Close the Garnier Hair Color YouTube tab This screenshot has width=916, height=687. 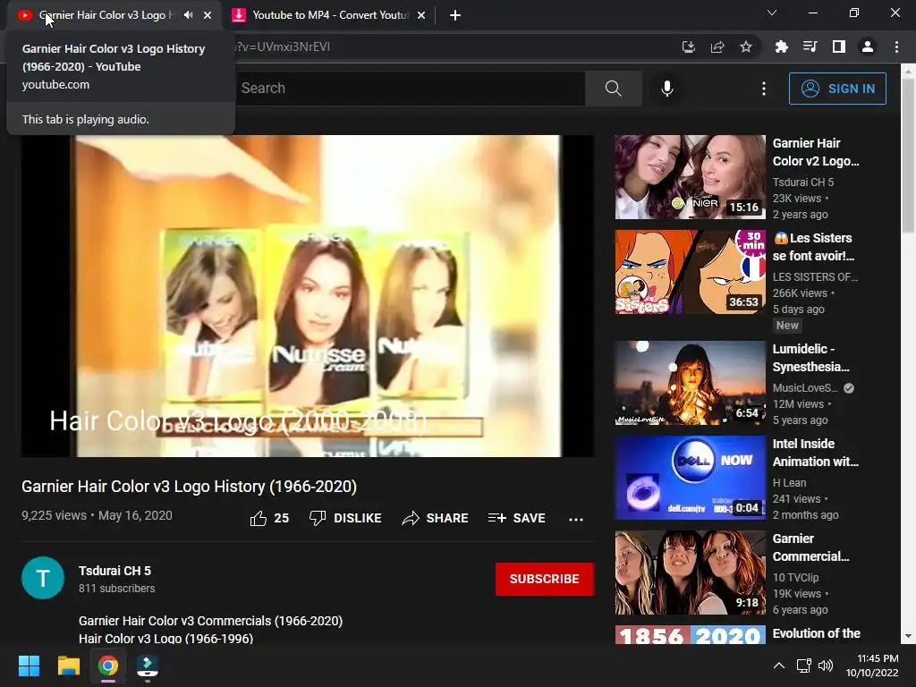point(208,15)
